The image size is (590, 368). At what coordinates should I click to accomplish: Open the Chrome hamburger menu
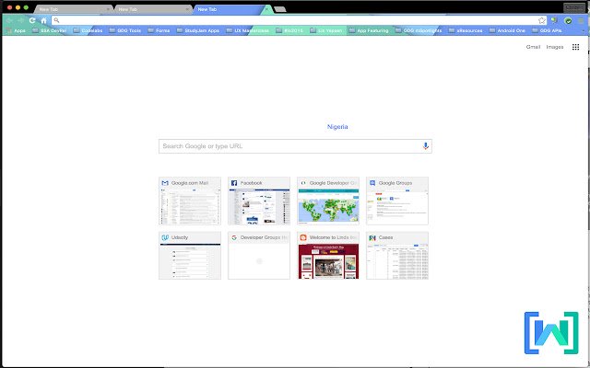(x=582, y=20)
